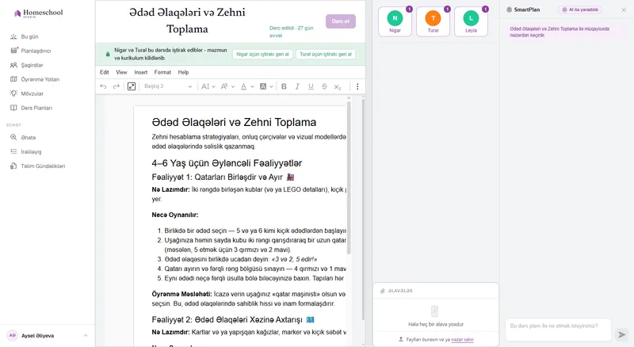Open Mövzular in sidebar
This screenshot has height=347, width=634.
pos(32,93)
